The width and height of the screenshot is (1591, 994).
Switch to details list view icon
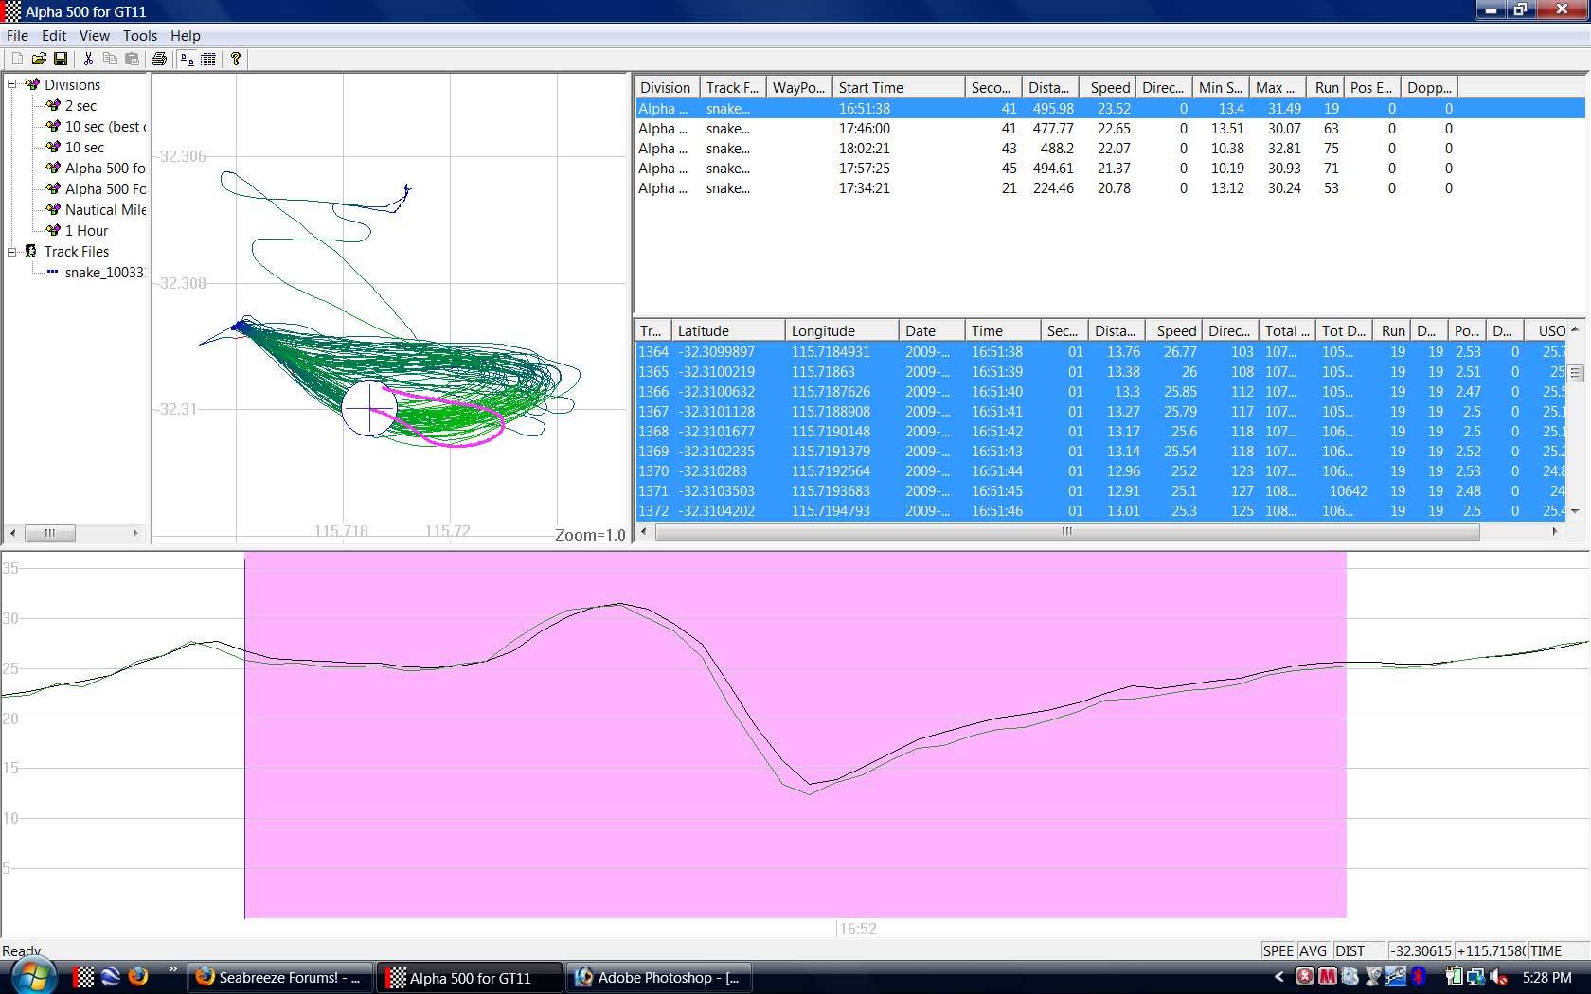click(x=208, y=59)
